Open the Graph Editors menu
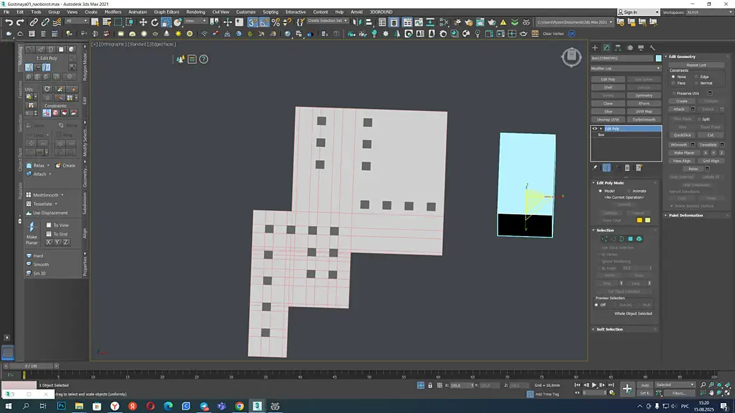Image resolution: width=735 pixels, height=413 pixels. click(x=166, y=12)
